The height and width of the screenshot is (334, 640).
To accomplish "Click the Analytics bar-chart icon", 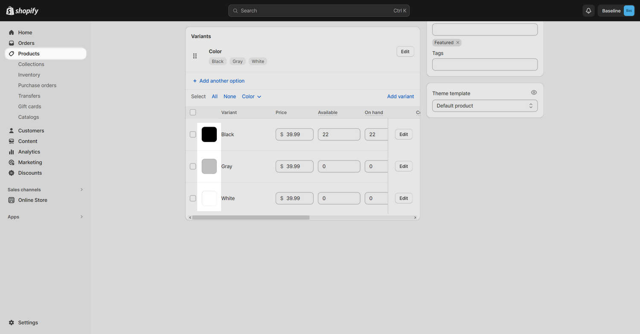I will (12, 151).
